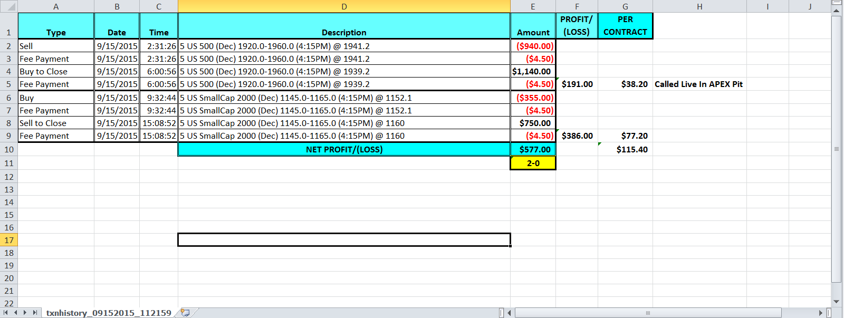This screenshot has width=844, height=318.
Task: Click the 'NET PROFIT/(LOSS)' label cell
Action: coord(344,149)
